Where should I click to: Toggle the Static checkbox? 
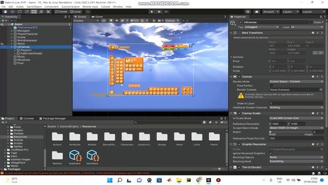[312, 22]
